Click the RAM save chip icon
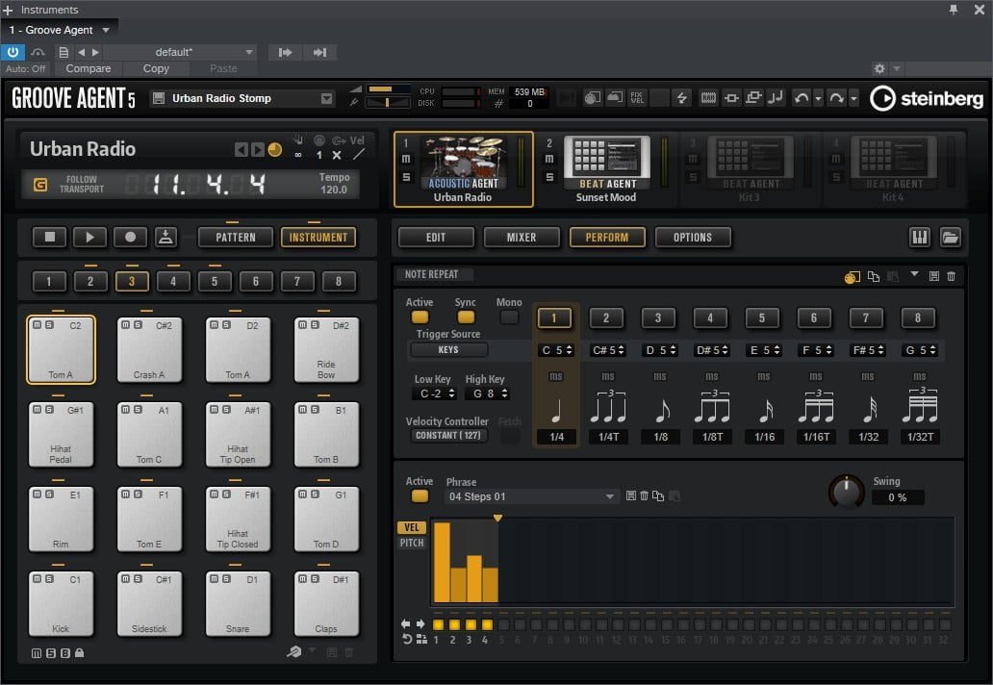 click(708, 97)
